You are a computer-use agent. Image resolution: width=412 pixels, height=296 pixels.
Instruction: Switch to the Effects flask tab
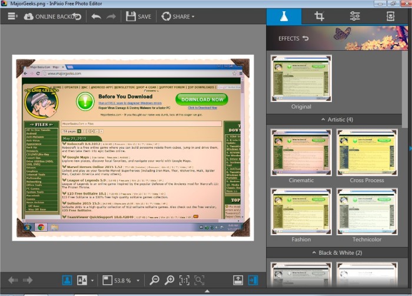(x=284, y=17)
